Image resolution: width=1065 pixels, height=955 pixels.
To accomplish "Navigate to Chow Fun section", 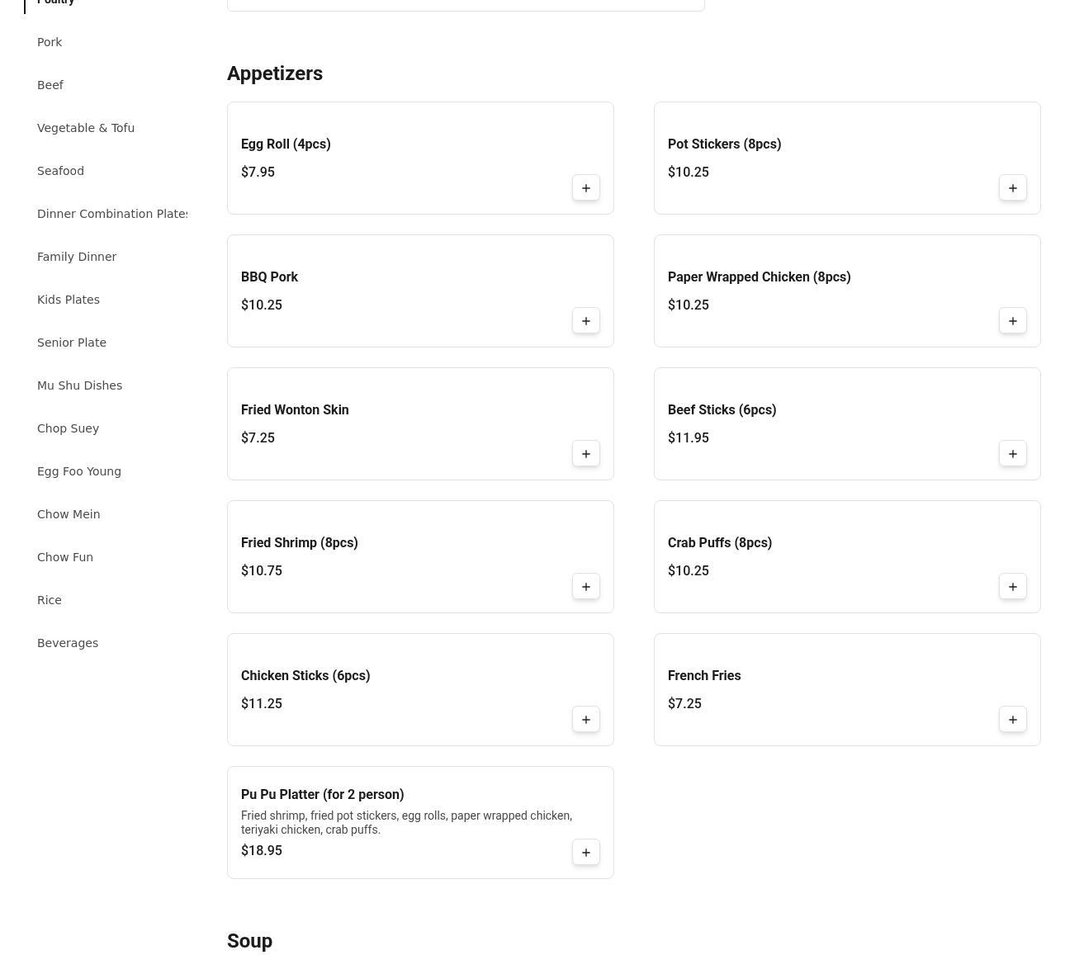I will (65, 557).
